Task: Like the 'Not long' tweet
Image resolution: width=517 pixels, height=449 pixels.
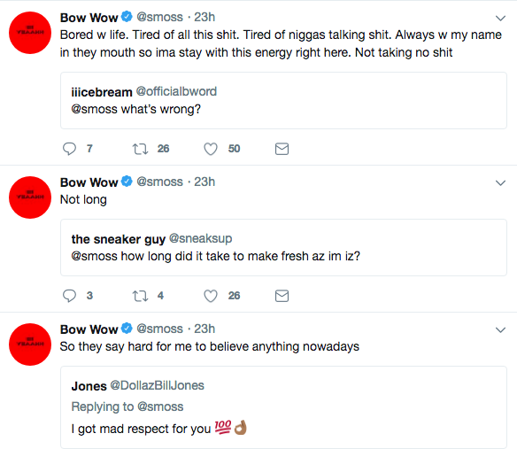Action: tap(211, 296)
